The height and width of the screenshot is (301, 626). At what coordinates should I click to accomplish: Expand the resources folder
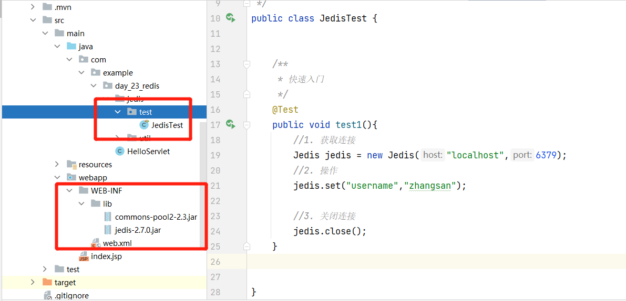click(x=57, y=164)
